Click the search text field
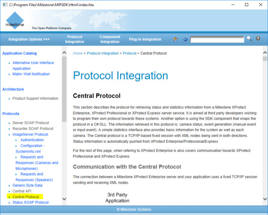Screen dimensions: 268x215 pos(217,39)
